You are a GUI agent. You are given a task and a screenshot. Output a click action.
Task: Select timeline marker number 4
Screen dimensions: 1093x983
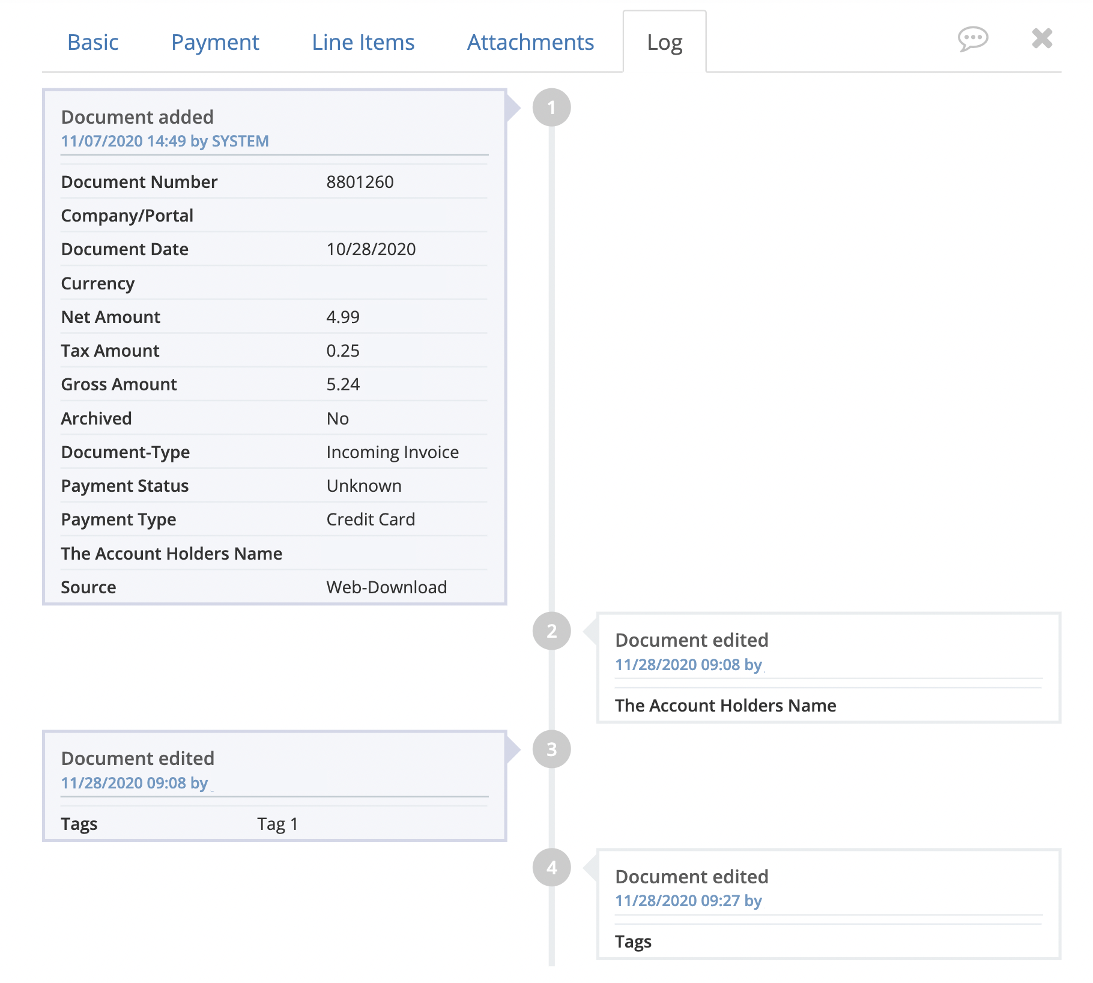click(551, 868)
